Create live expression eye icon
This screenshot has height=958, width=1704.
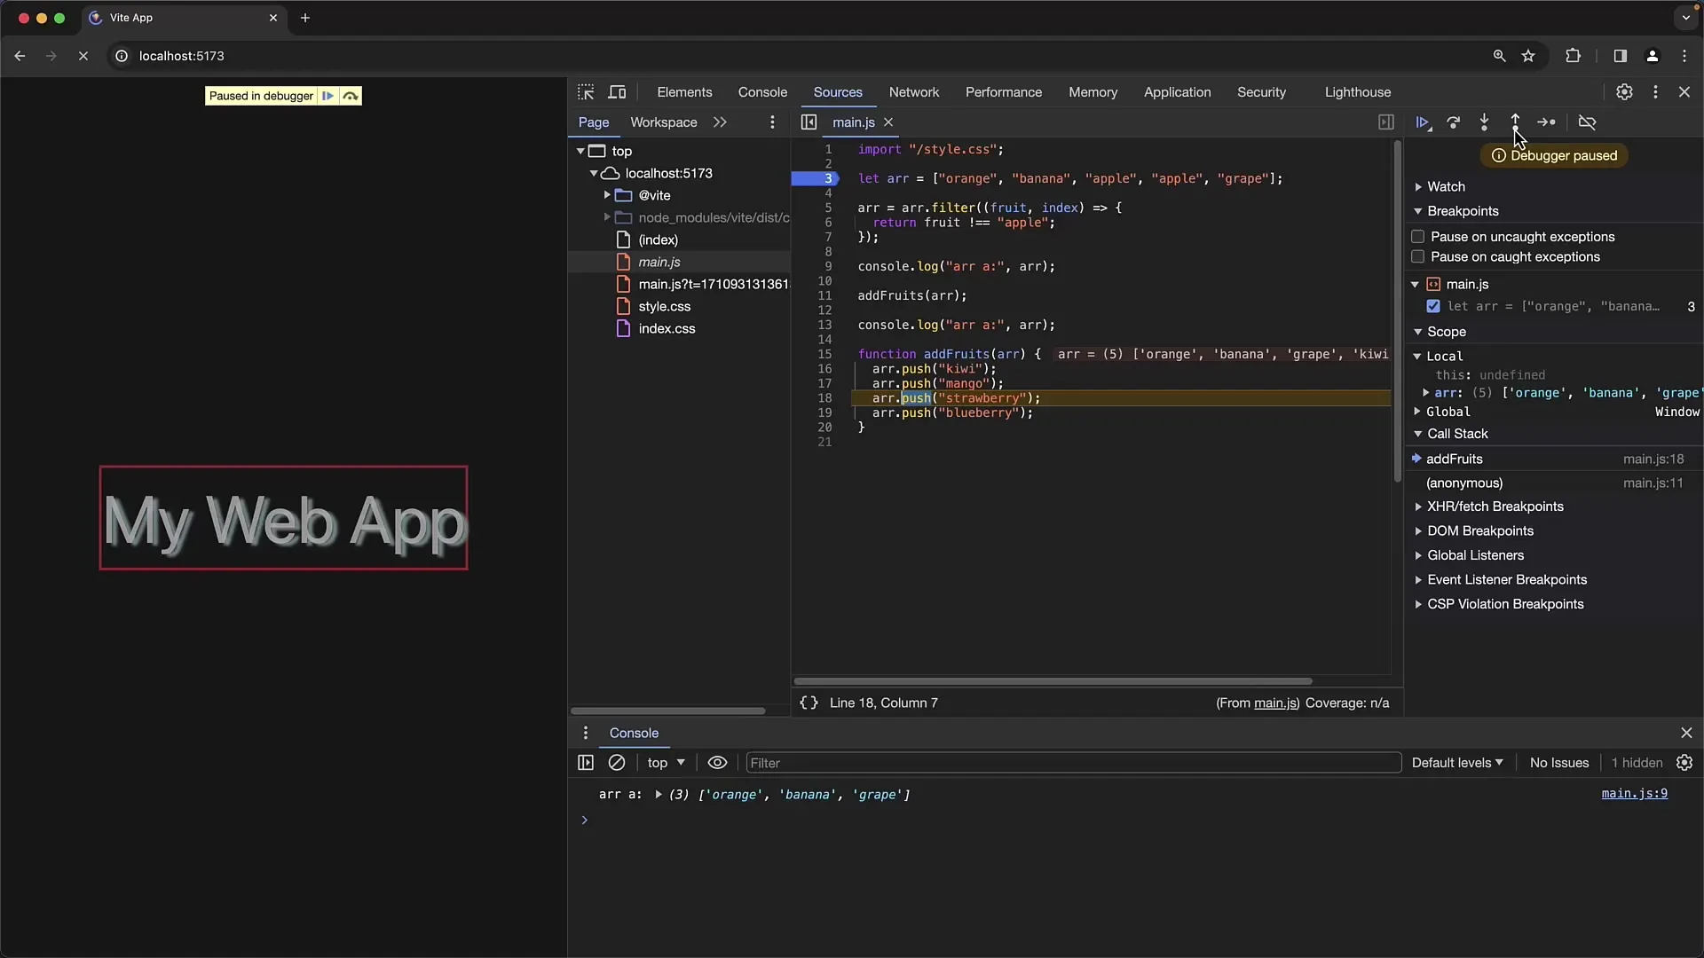tap(717, 763)
